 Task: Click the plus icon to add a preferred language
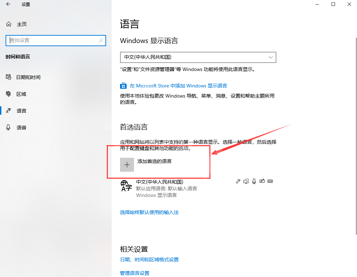(127, 165)
